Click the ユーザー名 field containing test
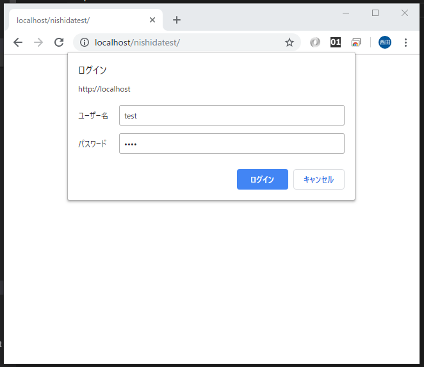 232,115
